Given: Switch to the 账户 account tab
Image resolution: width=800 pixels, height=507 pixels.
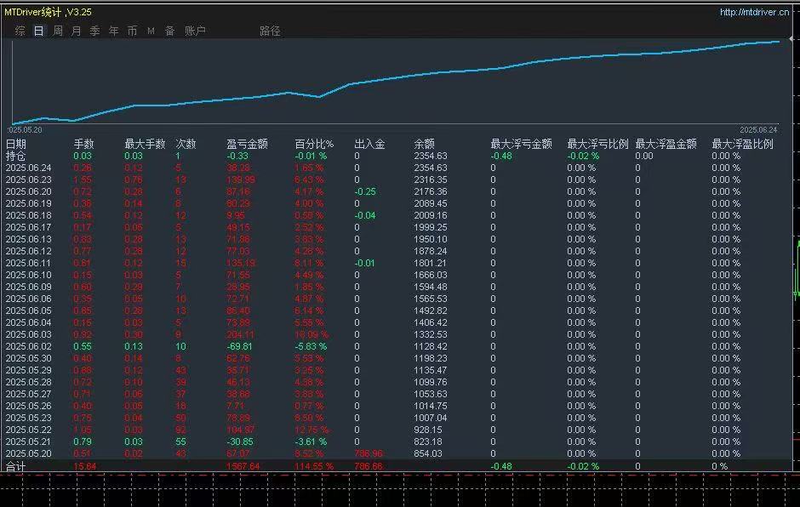Looking at the screenshot, I should click(195, 31).
